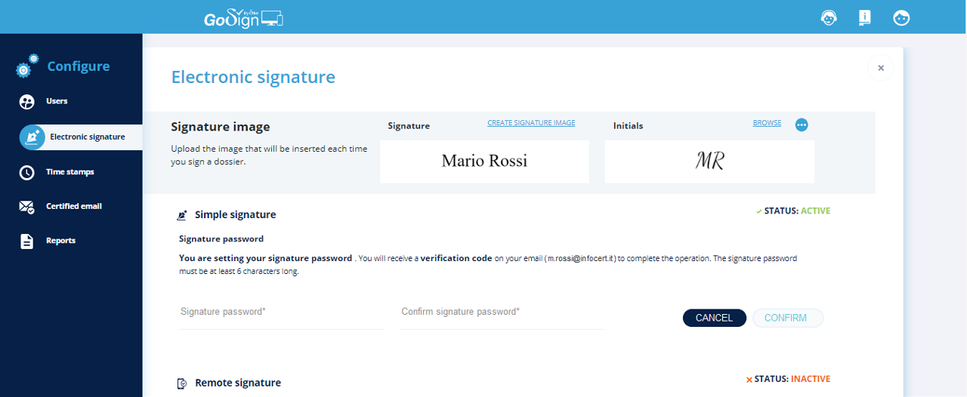Focus the Confirm signature password field
The image size is (967, 397).
pos(500,312)
